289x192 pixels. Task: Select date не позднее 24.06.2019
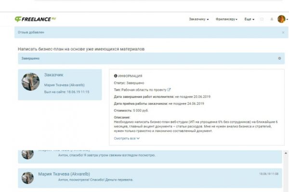pos(186,104)
